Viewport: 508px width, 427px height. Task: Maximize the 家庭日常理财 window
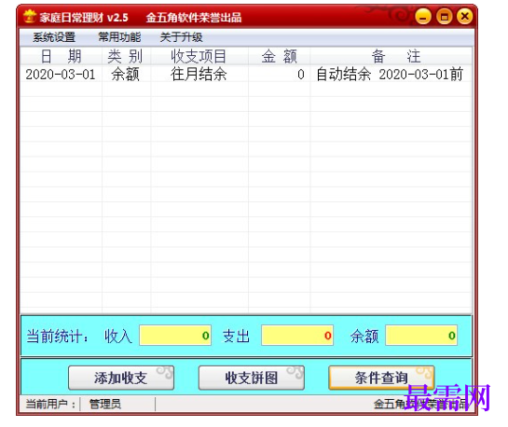coord(445,17)
